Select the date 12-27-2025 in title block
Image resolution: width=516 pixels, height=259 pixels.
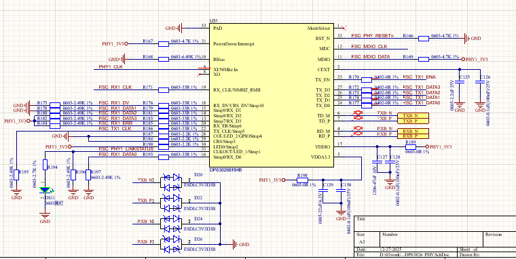(x=390, y=250)
